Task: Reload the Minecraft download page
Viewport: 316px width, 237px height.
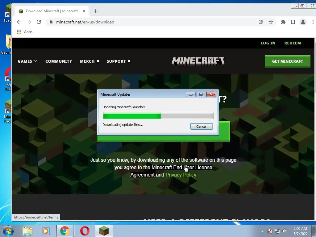Action: coord(39,22)
